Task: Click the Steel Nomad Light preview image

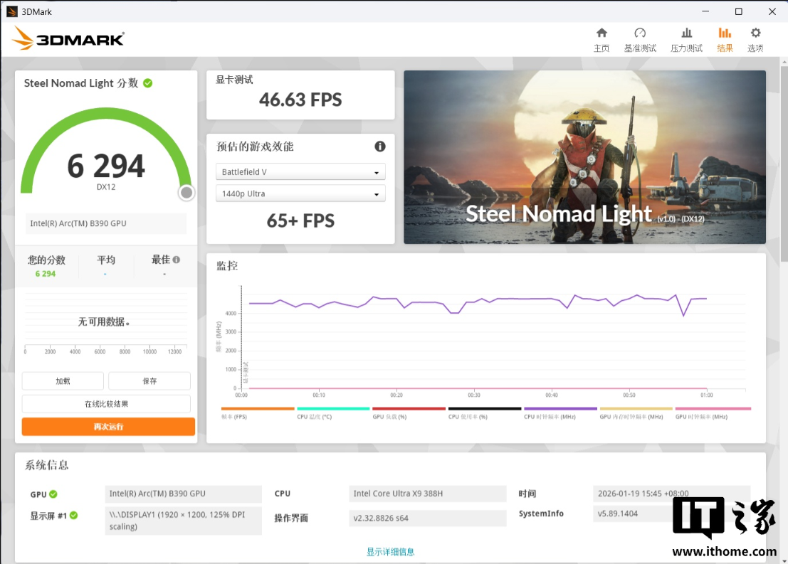Action: [584, 157]
